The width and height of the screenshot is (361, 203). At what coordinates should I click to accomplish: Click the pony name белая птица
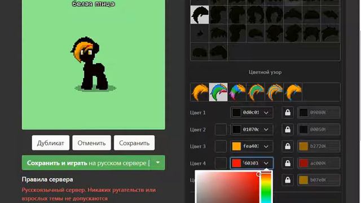[x=94, y=3]
